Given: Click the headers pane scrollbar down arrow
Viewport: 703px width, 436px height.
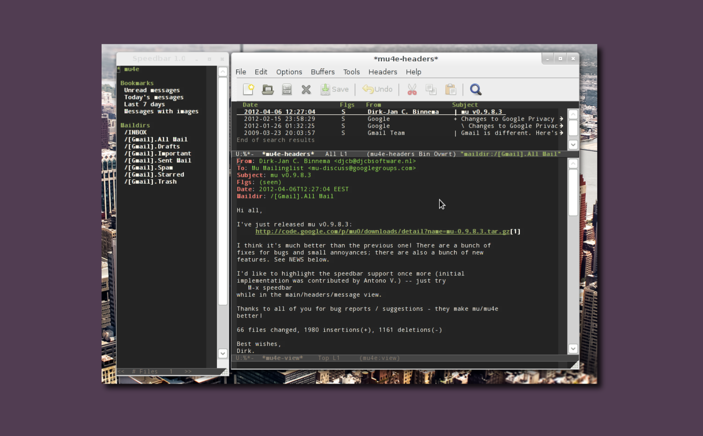Looking at the screenshot, I should 573,144.
